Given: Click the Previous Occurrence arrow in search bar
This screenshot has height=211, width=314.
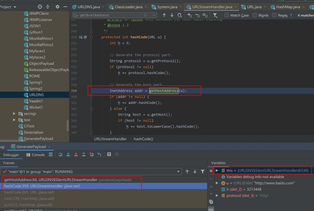Looking at the screenshot, I should [164, 15].
